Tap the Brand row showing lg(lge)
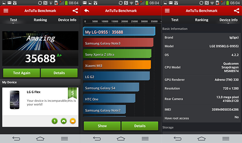Image resolution: width=242 pixels, height=143 pixels. (x=201, y=38)
